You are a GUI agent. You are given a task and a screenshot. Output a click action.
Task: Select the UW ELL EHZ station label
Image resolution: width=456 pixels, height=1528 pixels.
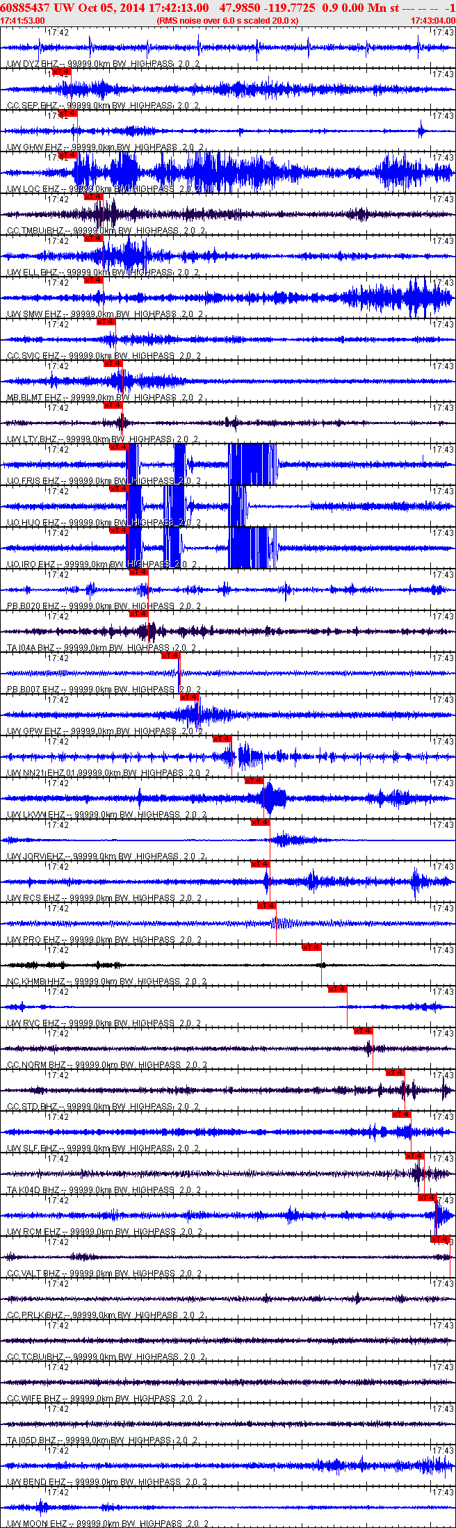(32, 273)
